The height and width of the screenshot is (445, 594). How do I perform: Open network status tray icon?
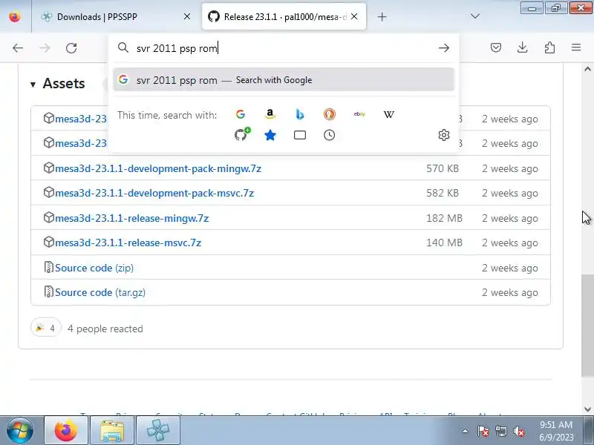coord(501,431)
